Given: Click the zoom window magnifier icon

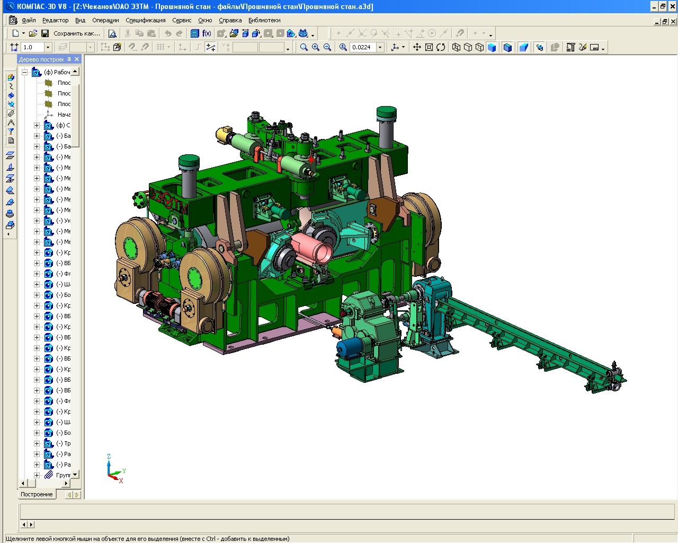Looking at the screenshot, I should (304, 47).
